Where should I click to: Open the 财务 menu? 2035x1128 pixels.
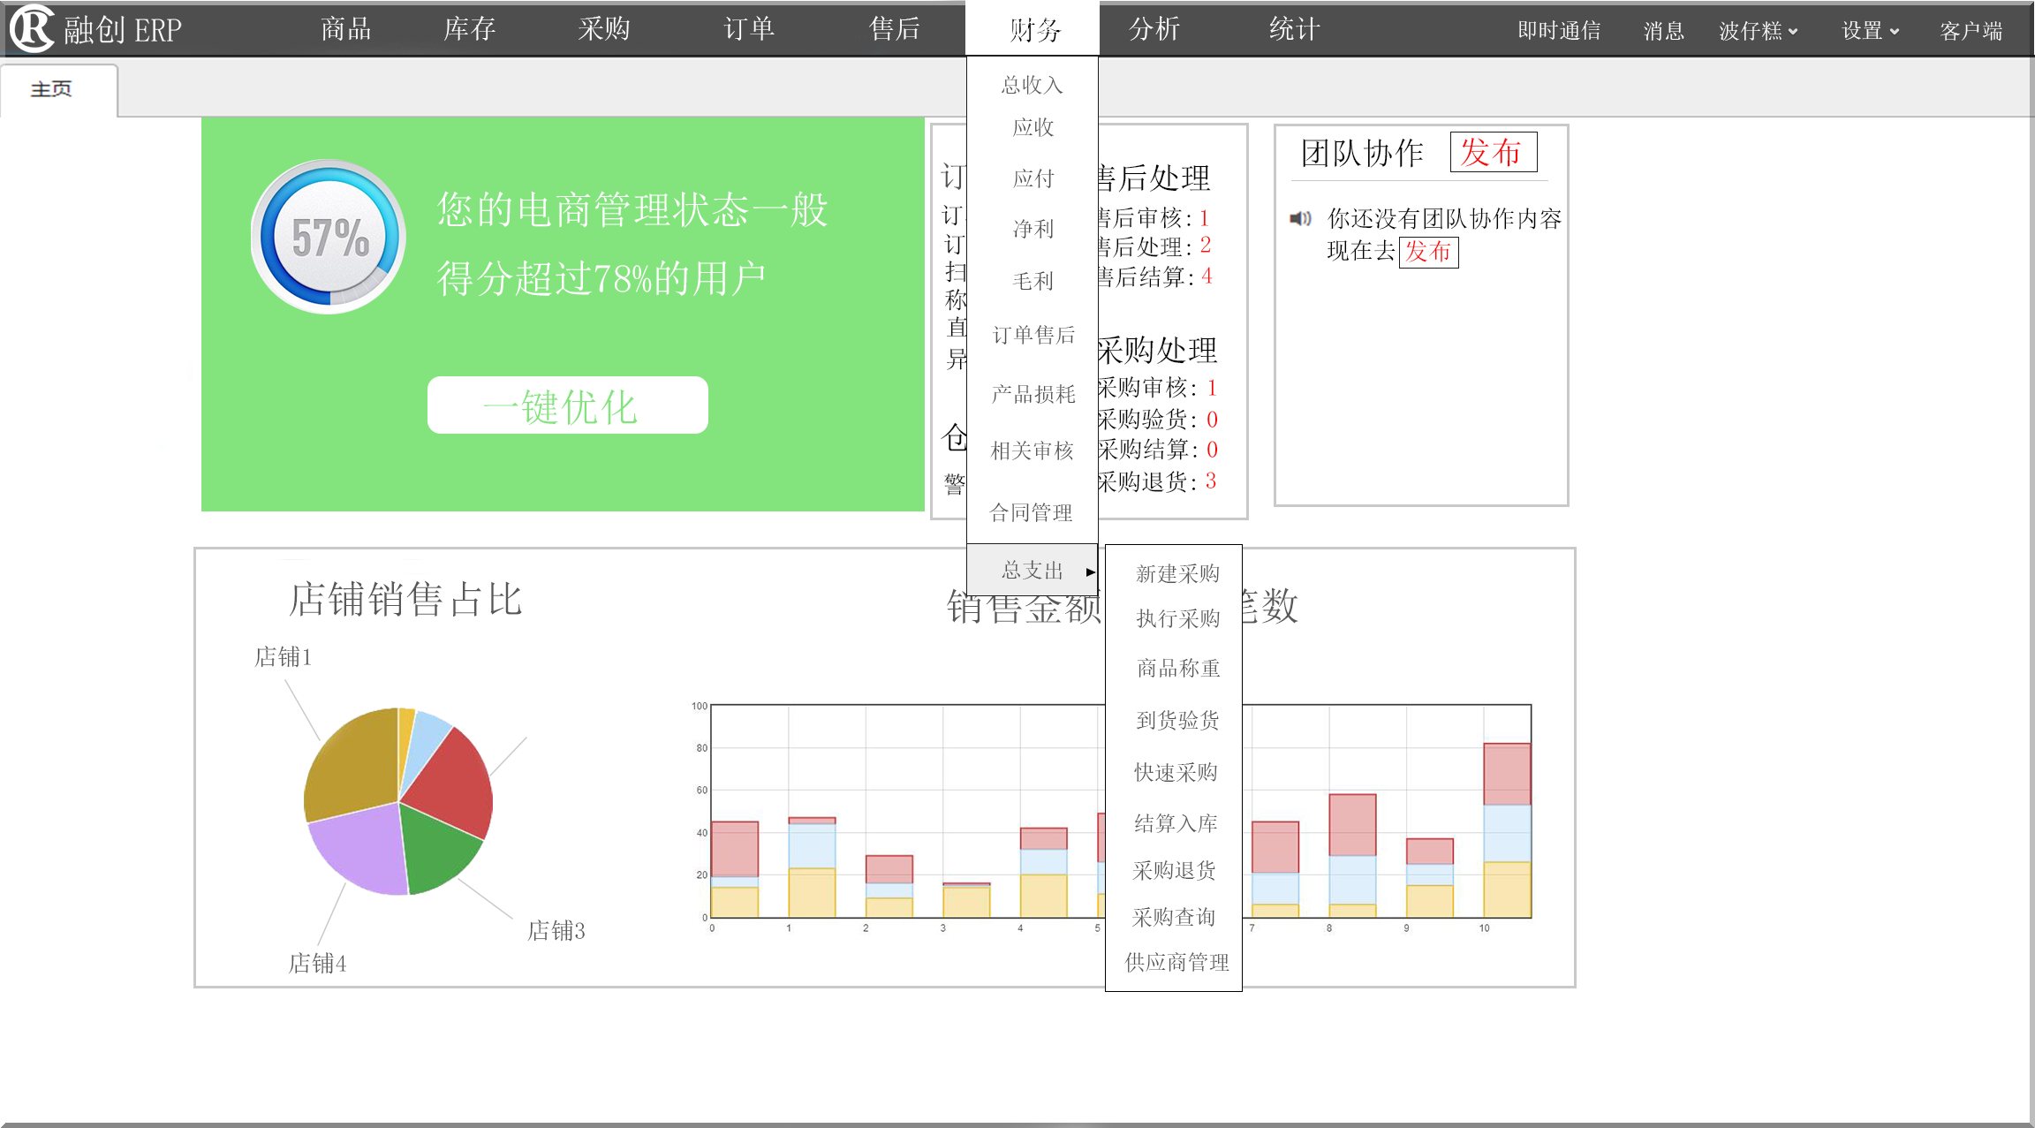1031,27
